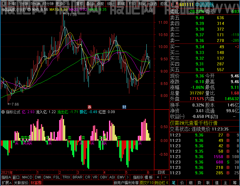Switch to the DMA indicator

pos(47,177)
